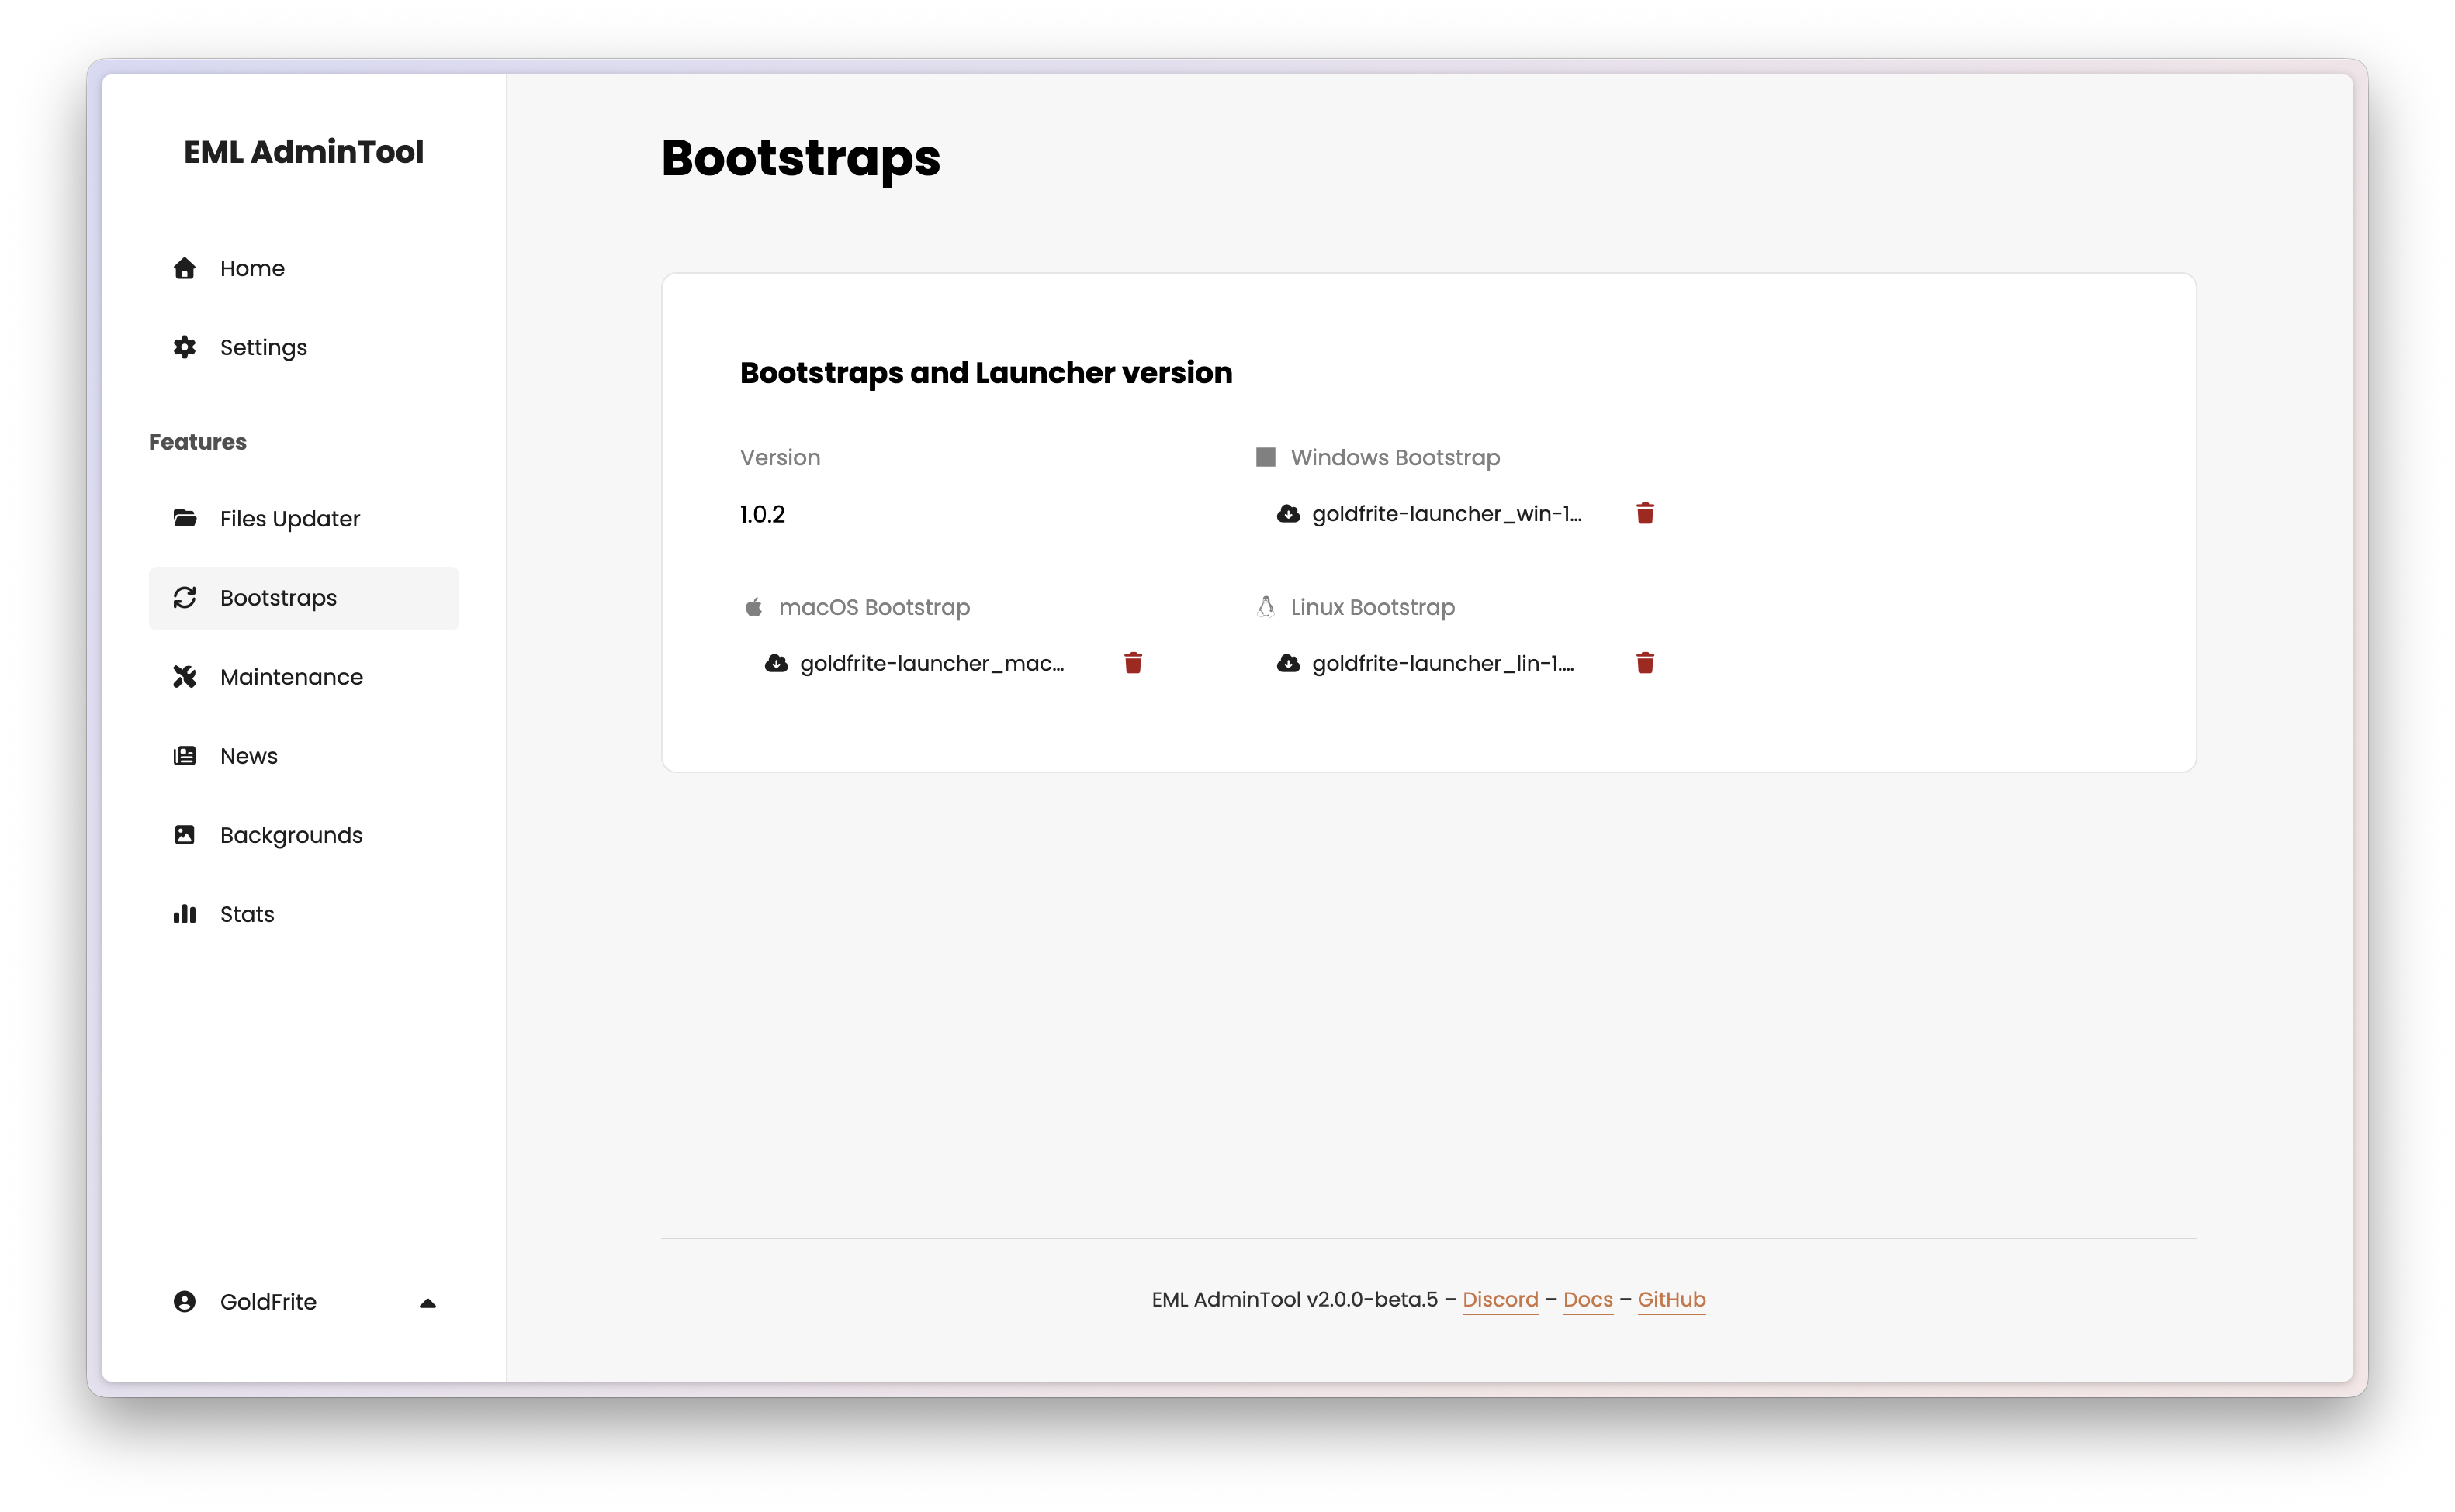The image size is (2455, 1512).
Task: Select the Maintenance wrench icon
Action: click(x=185, y=676)
